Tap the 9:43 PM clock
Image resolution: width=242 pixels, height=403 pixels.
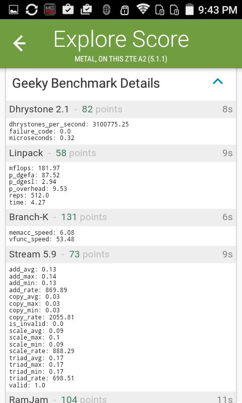coord(218,10)
